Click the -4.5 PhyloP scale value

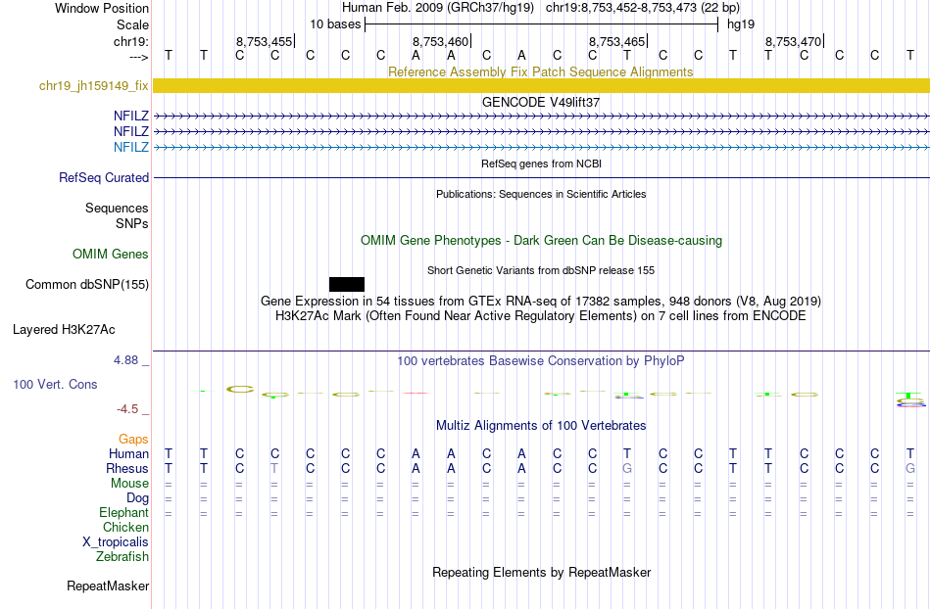(127, 408)
